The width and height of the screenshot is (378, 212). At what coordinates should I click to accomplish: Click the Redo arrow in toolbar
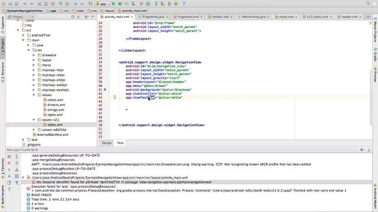click(31, 4)
